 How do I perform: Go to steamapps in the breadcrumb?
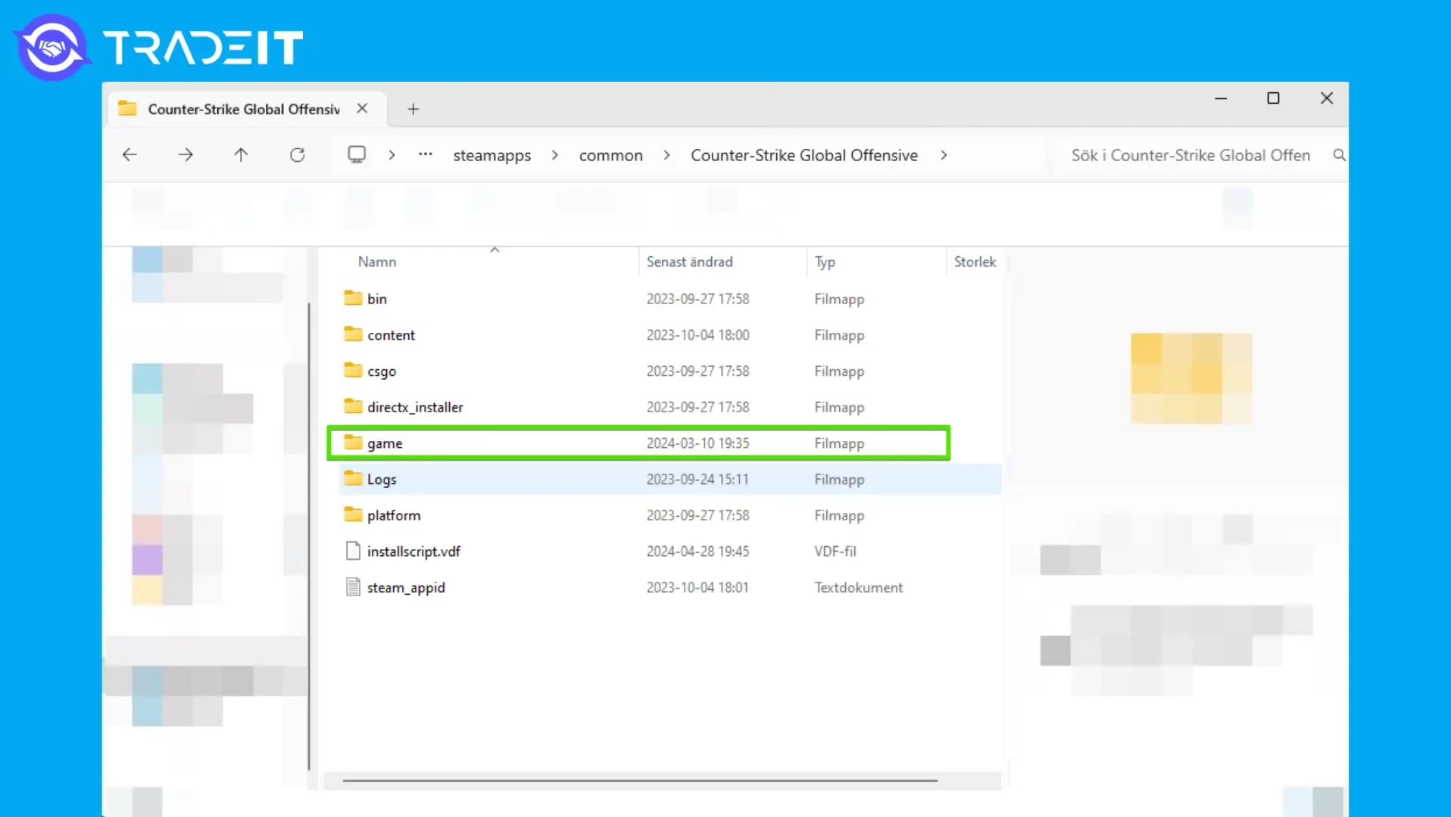click(492, 155)
